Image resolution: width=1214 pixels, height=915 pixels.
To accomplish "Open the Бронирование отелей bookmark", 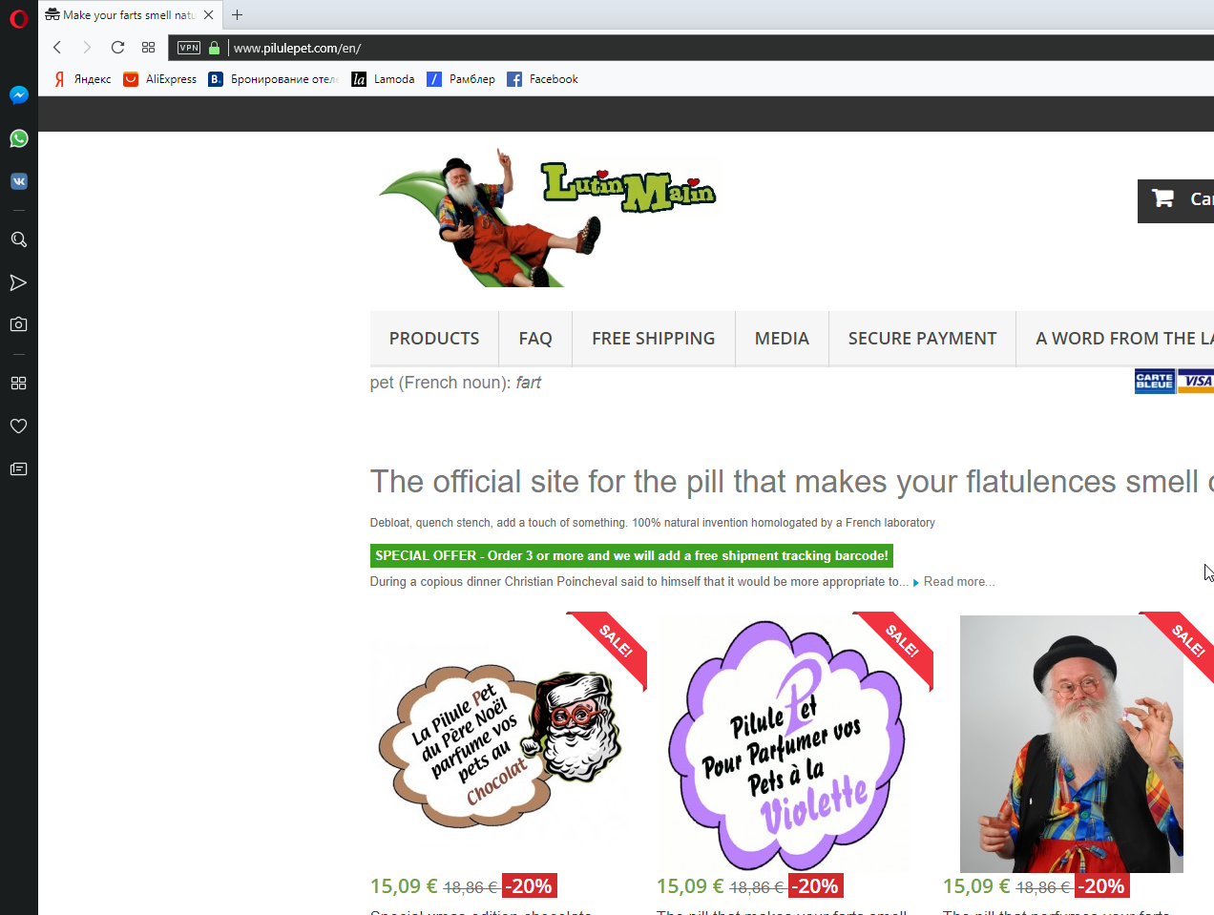I will pos(274,79).
